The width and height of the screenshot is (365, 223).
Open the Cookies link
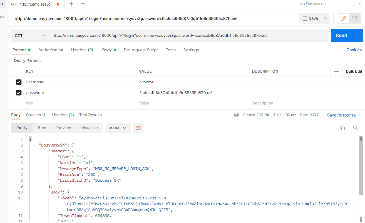pos(354,50)
